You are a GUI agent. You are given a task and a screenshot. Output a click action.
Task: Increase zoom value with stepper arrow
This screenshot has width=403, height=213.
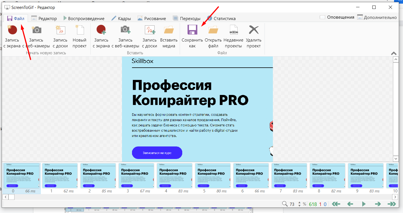coord(299,203)
